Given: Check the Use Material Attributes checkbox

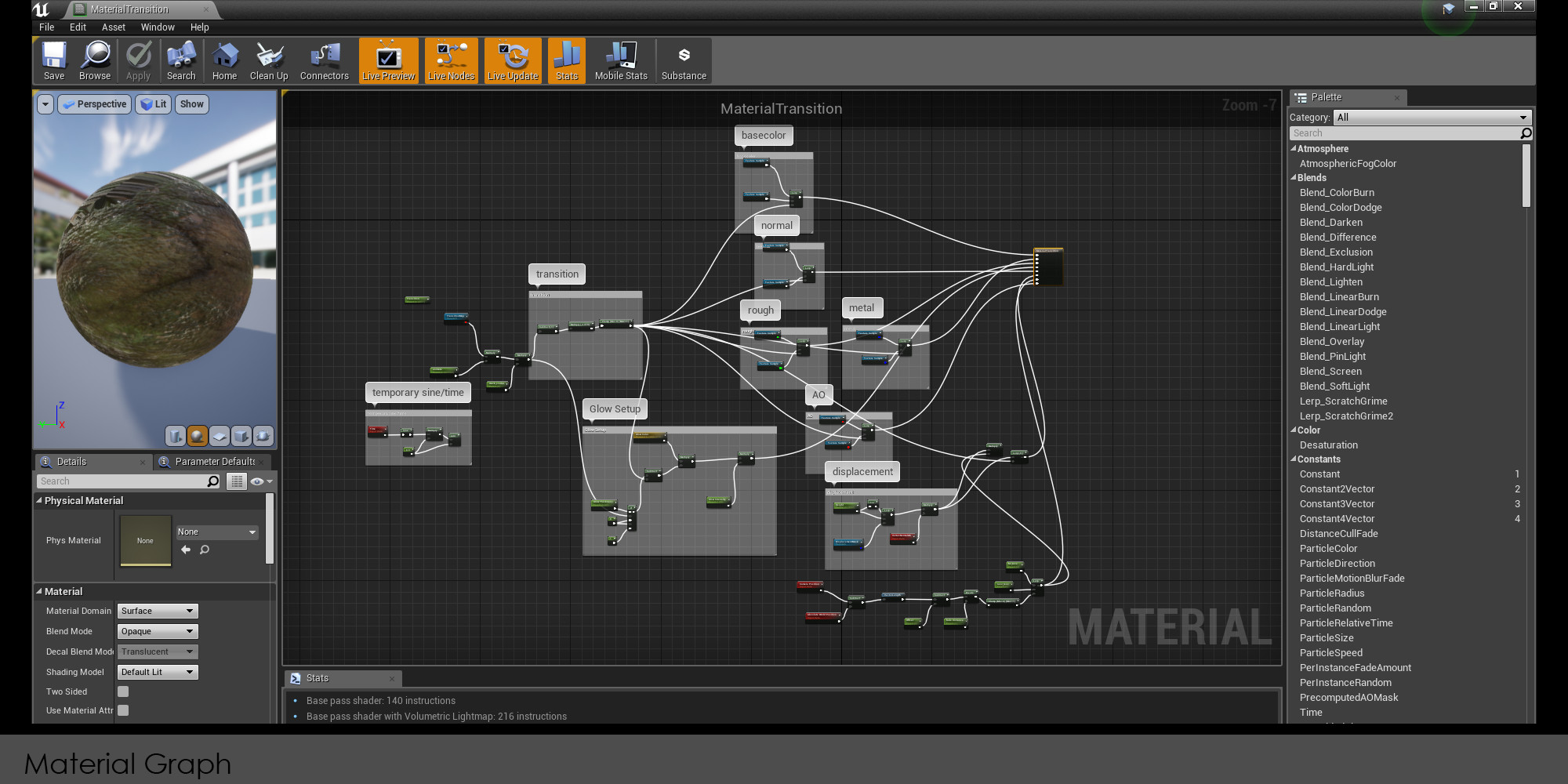Looking at the screenshot, I should (x=123, y=710).
